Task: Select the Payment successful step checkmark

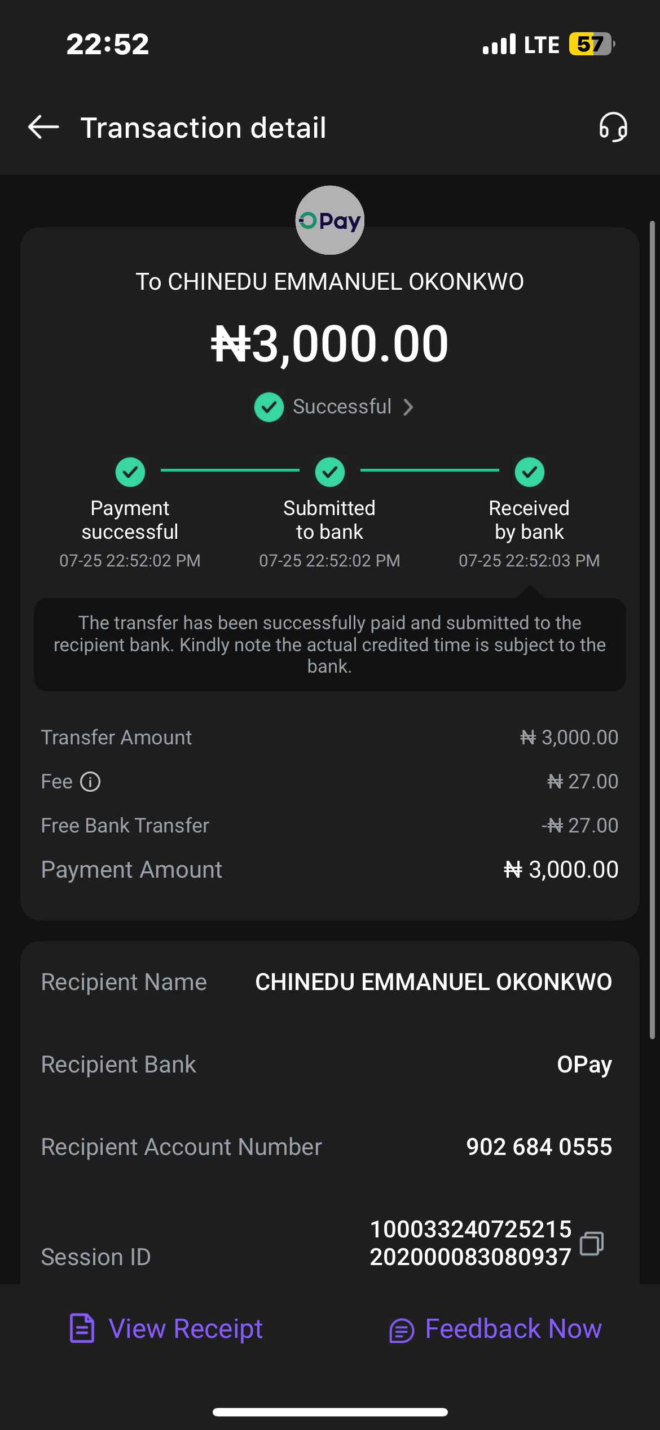Action: tap(130, 472)
